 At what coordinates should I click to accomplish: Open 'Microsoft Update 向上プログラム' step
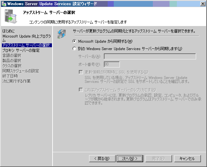(27, 38)
